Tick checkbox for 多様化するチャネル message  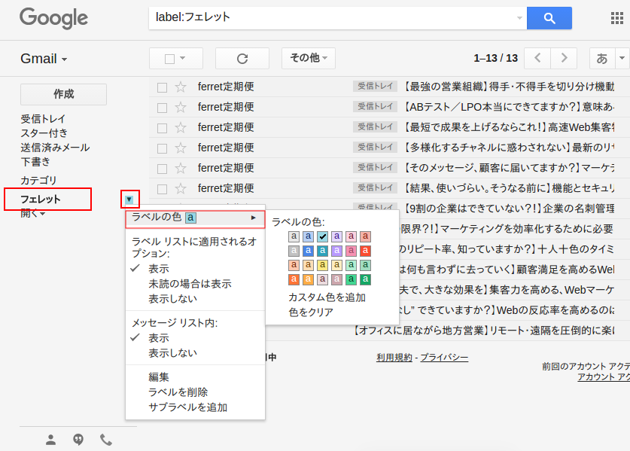(163, 149)
